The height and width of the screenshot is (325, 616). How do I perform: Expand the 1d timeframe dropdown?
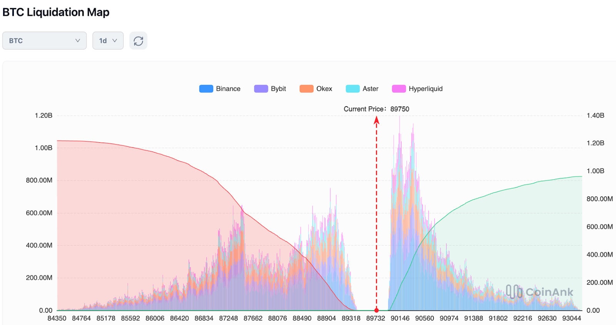point(108,41)
